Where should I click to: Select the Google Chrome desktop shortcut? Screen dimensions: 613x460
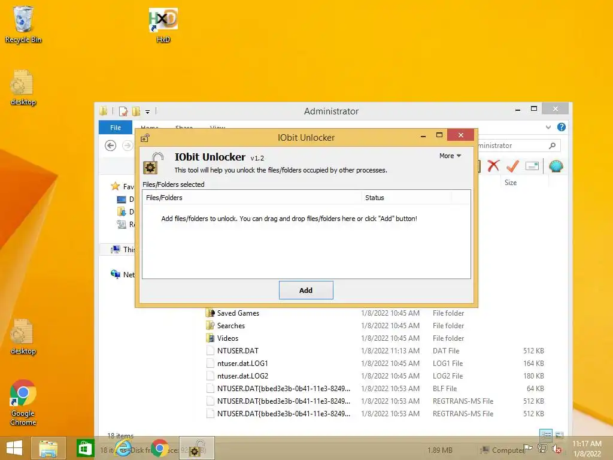pyautogui.click(x=23, y=402)
